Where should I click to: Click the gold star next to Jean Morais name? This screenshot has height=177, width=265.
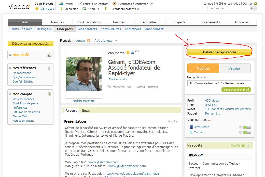tap(128, 52)
